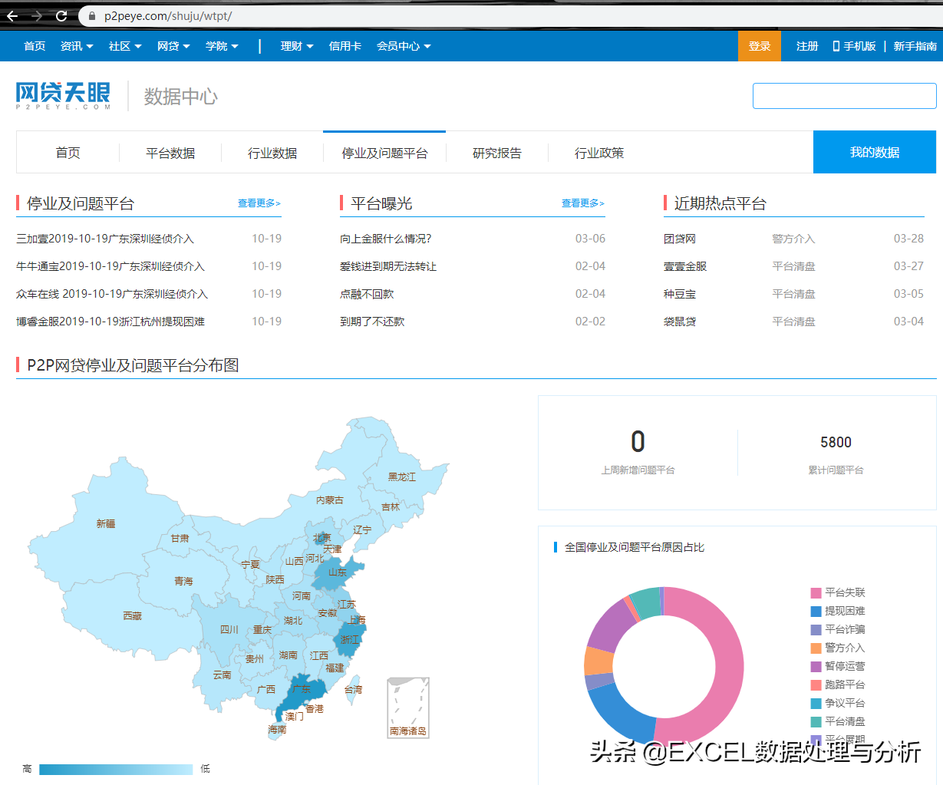Expand the 资讯 dropdown menu

[77, 46]
